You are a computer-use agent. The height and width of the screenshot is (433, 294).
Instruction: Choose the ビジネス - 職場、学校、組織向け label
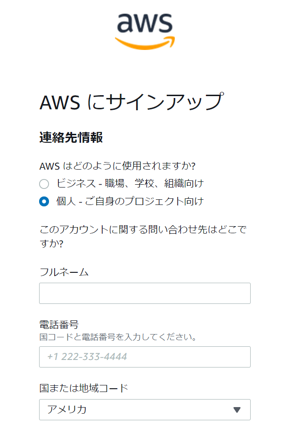tap(130, 183)
